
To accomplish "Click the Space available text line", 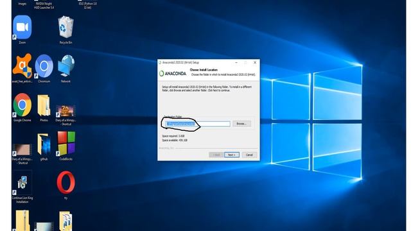I will pyautogui.click(x=175, y=141).
